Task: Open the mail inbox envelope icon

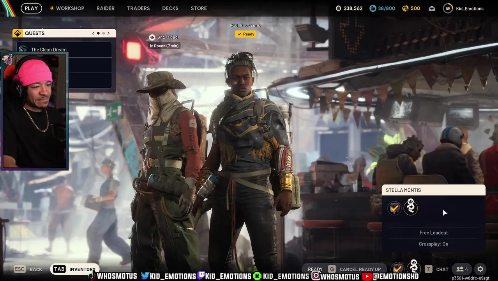Action: click(x=432, y=9)
